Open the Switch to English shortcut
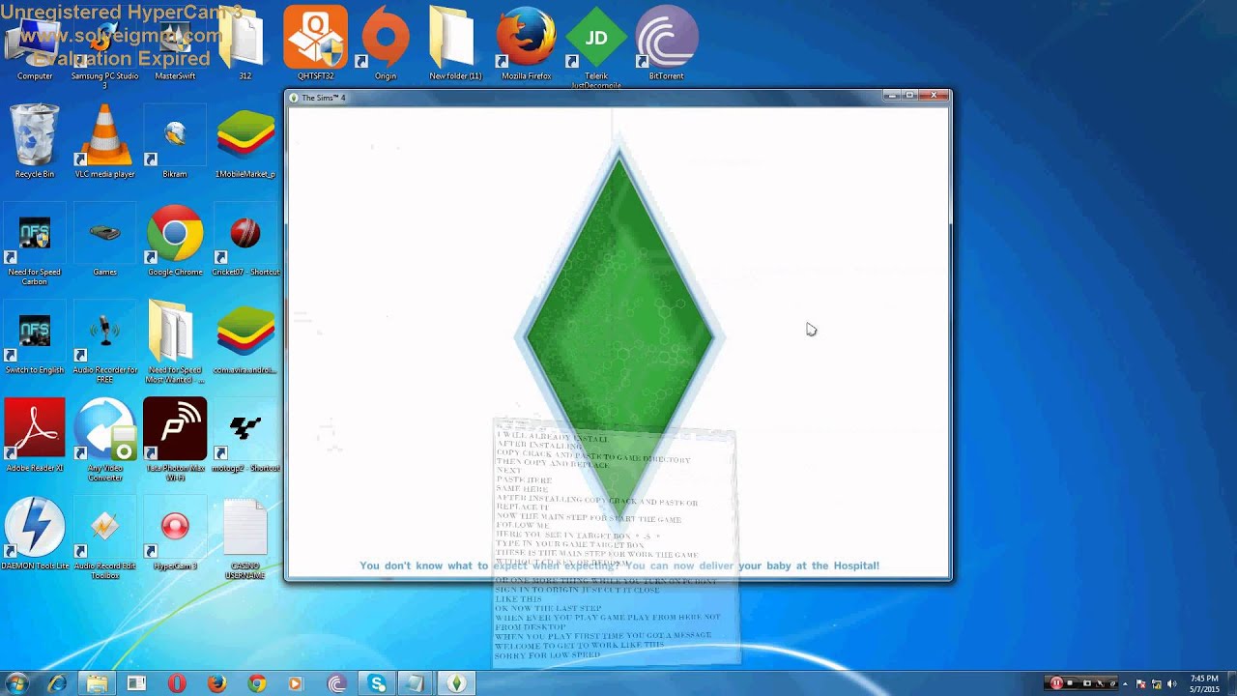 (x=35, y=336)
